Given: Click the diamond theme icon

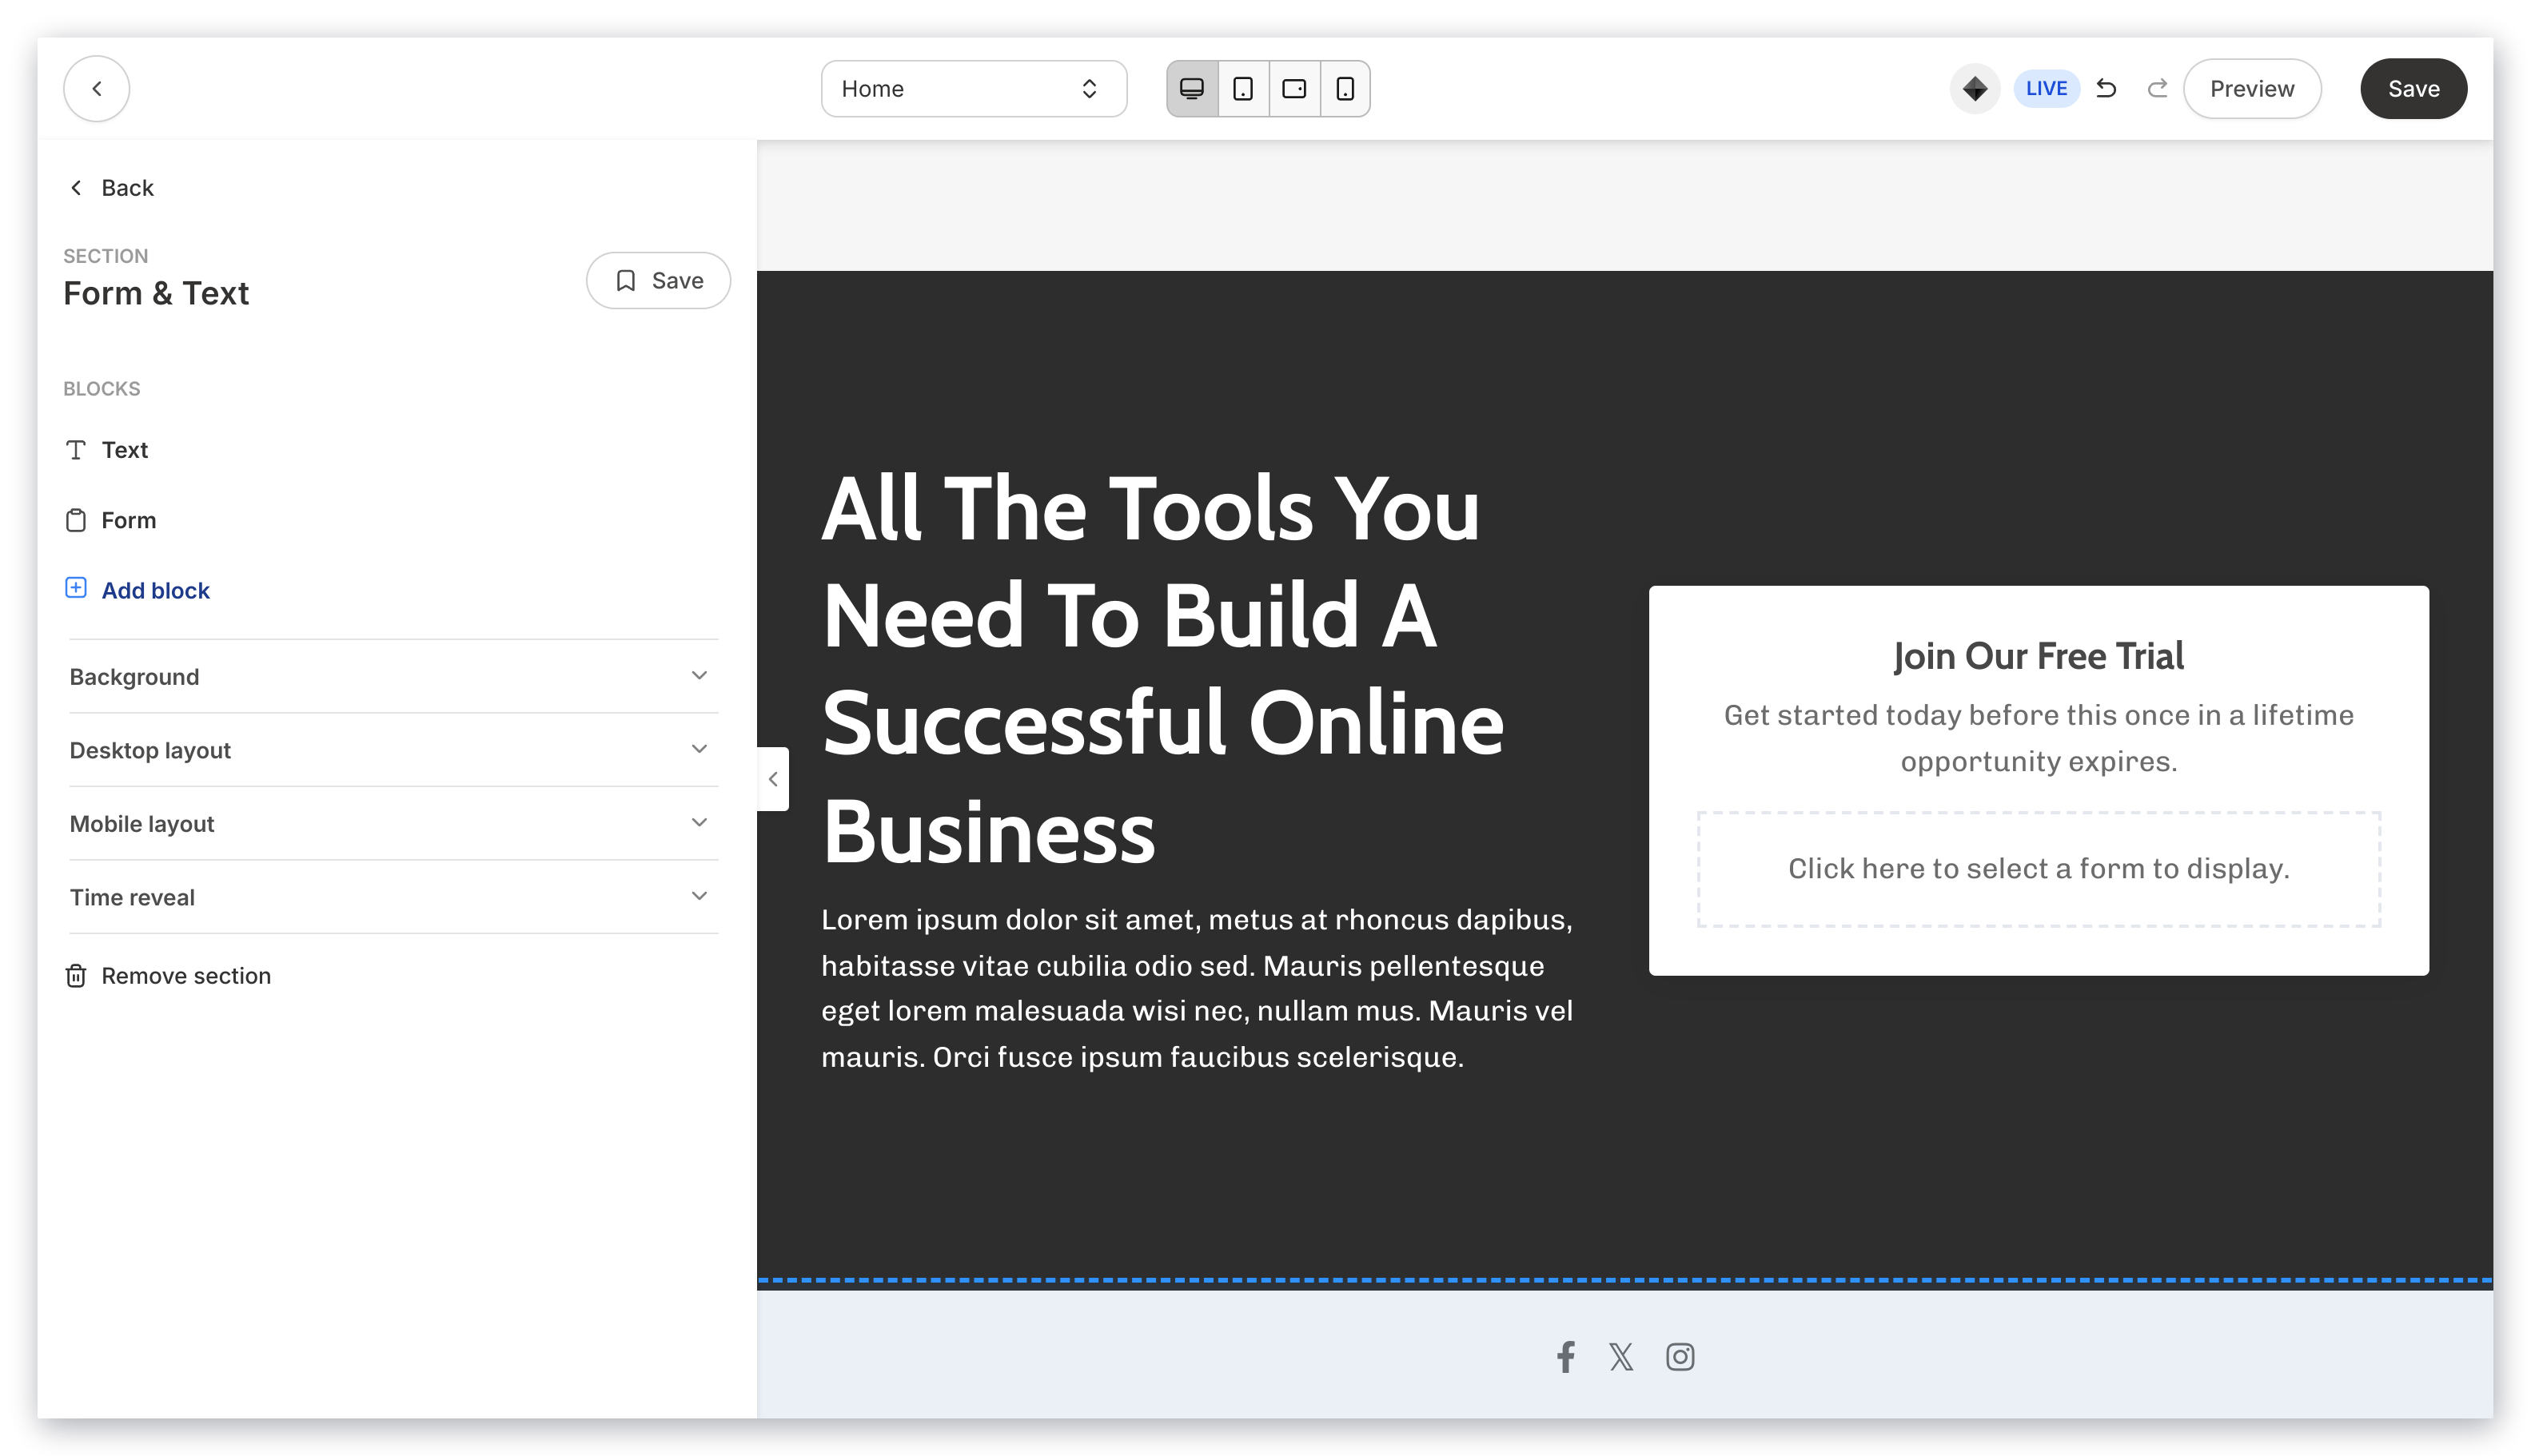Looking at the screenshot, I should point(1975,89).
